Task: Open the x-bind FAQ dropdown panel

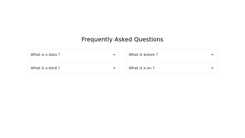Action: (x=73, y=68)
